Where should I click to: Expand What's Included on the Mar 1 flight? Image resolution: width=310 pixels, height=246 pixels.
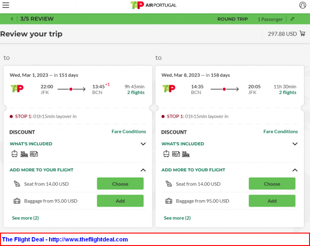143,144
